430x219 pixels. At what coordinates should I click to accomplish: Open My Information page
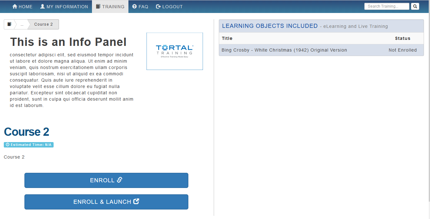(x=64, y=7)
